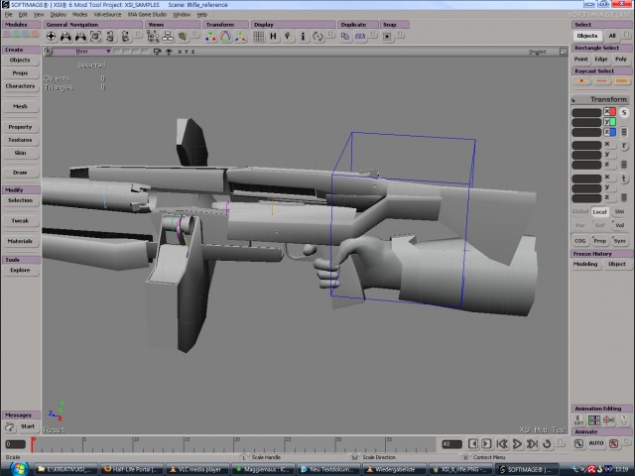Click the end frame field showing 40
Image resolution: width=635 pixels, height=476 pixels.
coord(451,444)
